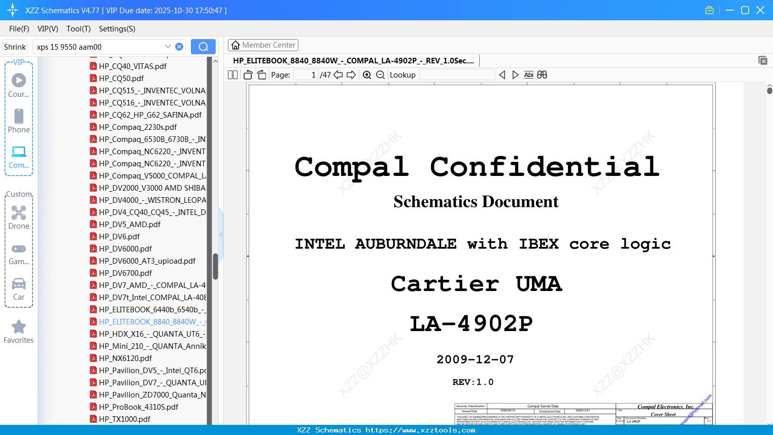Toggle two-page layout view icon
Image resolution: width=773 pixels, height=435 pixels.
point(233,75)
